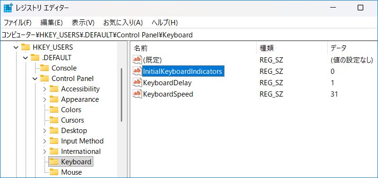
Task: Collapse the .DEFAULT key chevron
Action: tap(26, 58)
